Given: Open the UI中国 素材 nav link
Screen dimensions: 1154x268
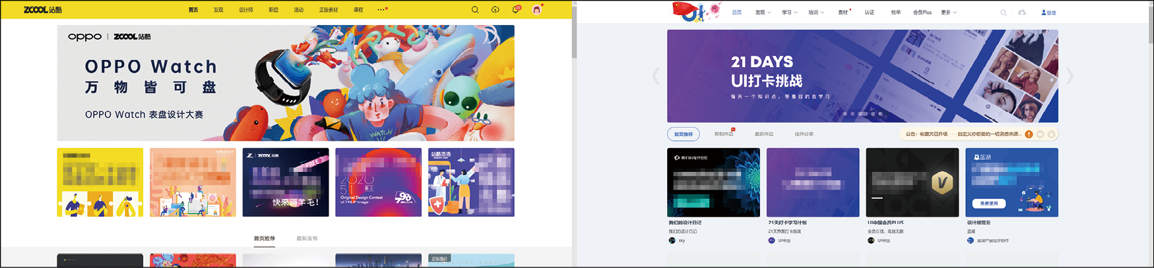Looking at the screenshot, I should pyautogui.click(x=843, y=13).
